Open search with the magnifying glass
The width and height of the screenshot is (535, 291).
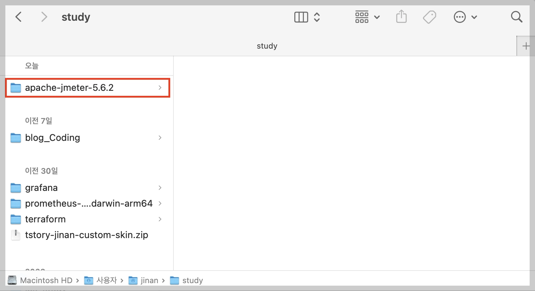516,17
